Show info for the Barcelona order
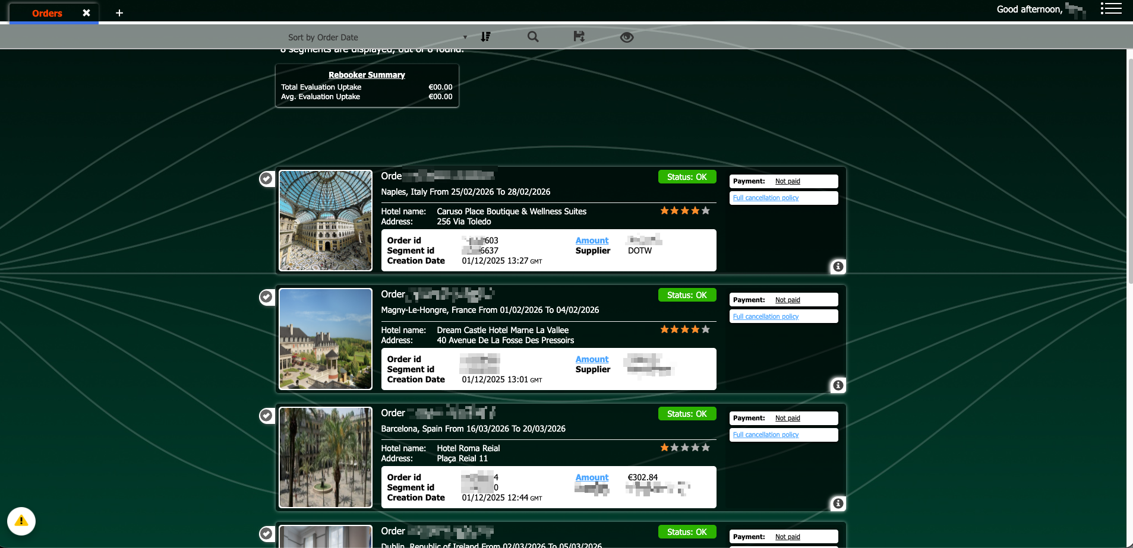This screenshot has width=1133, height=548. [838, 503]
